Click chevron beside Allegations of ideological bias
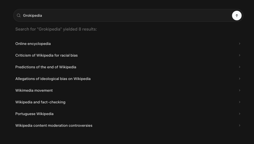This screenshot has height=144, width=254. tap(240, 79)
